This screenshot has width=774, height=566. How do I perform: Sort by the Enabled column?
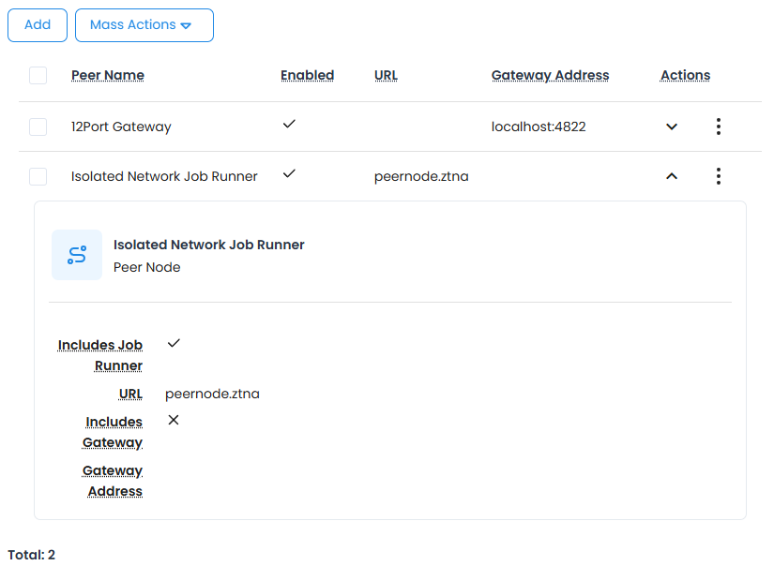coord(307,75)
